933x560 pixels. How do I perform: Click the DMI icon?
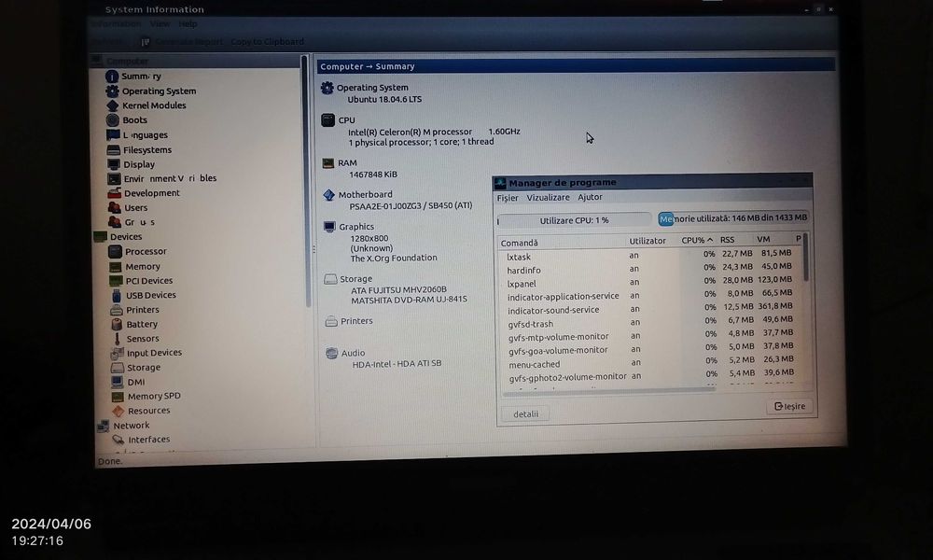[x=118, y=382]
